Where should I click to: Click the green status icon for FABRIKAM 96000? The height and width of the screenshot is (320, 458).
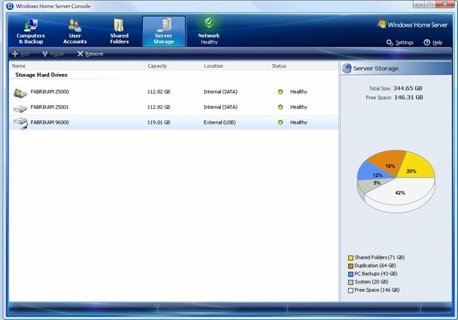coord(281,122)
